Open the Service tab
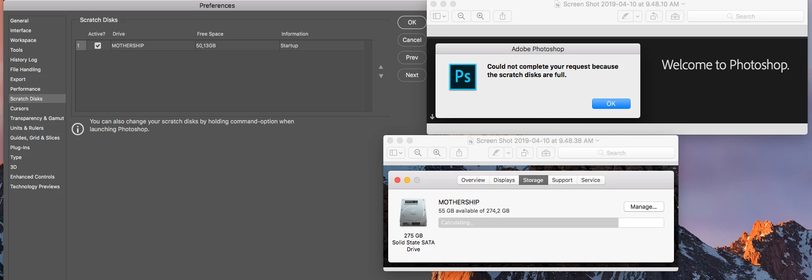812x280 pixels. (591, 180)
